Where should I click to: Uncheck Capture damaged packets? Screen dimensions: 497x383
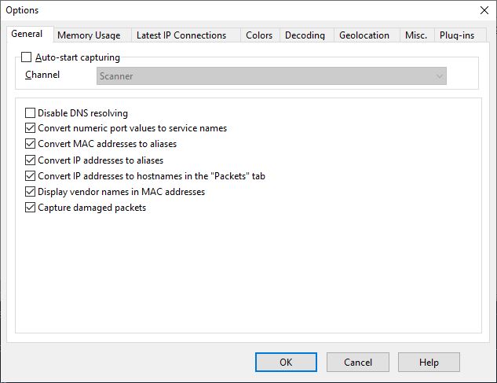(x=31, y=208)
